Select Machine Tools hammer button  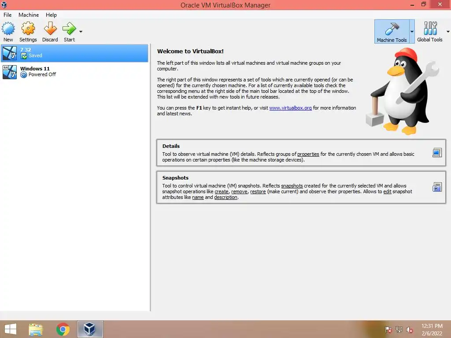pos(392,31)
